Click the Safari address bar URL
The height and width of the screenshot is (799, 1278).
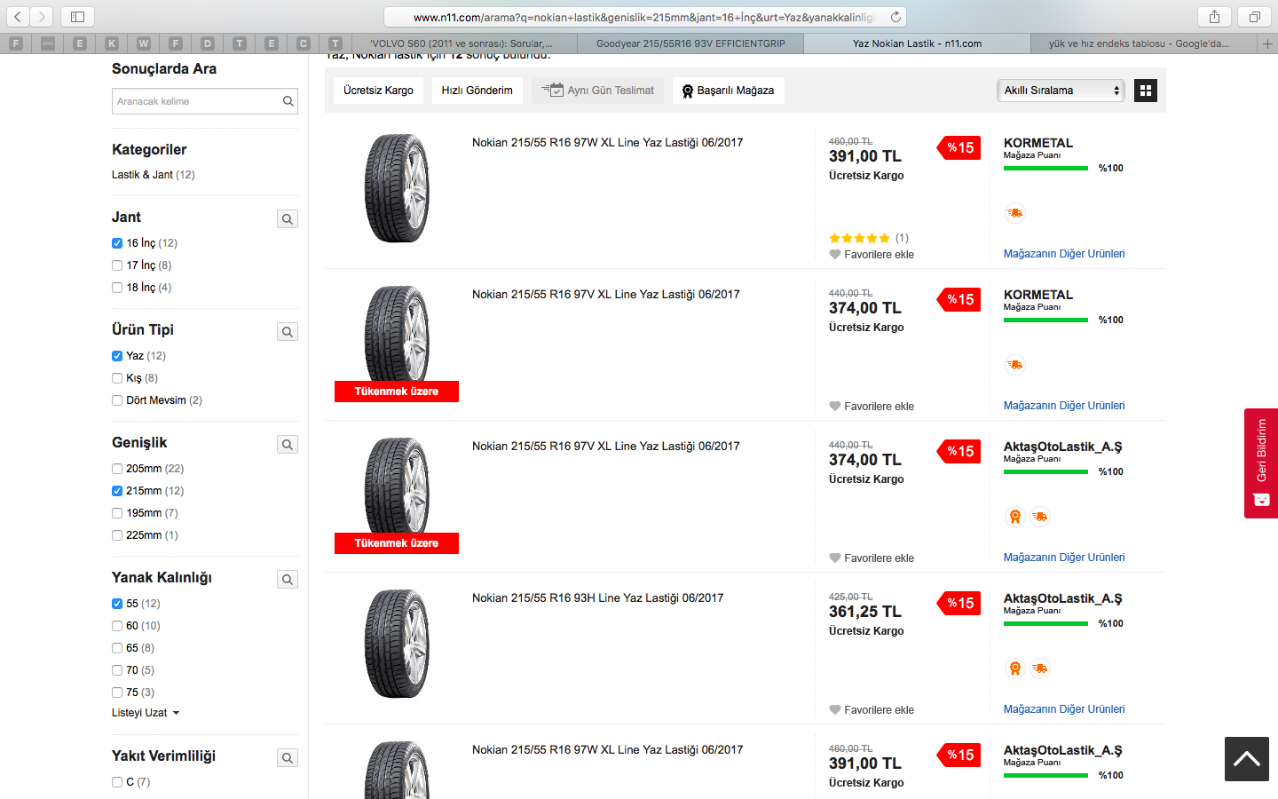(x=643, y=17)
